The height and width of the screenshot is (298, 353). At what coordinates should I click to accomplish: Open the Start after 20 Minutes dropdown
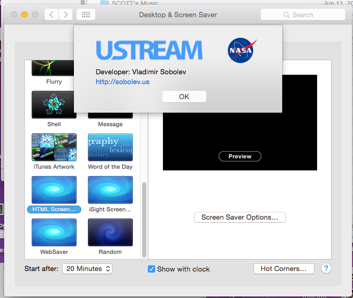tap(87, 268)
